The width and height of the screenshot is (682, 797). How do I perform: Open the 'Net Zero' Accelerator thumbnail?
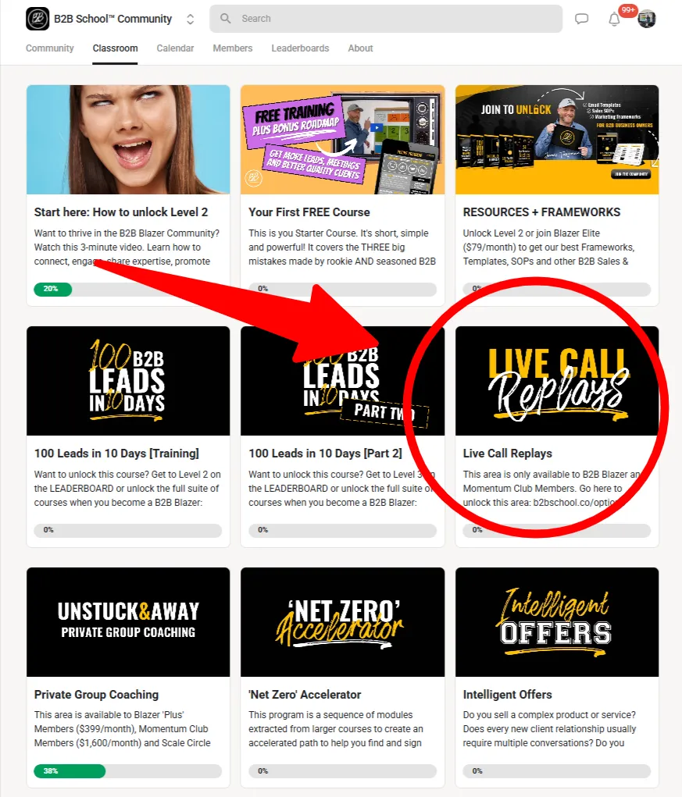click(x=343, y=622)
